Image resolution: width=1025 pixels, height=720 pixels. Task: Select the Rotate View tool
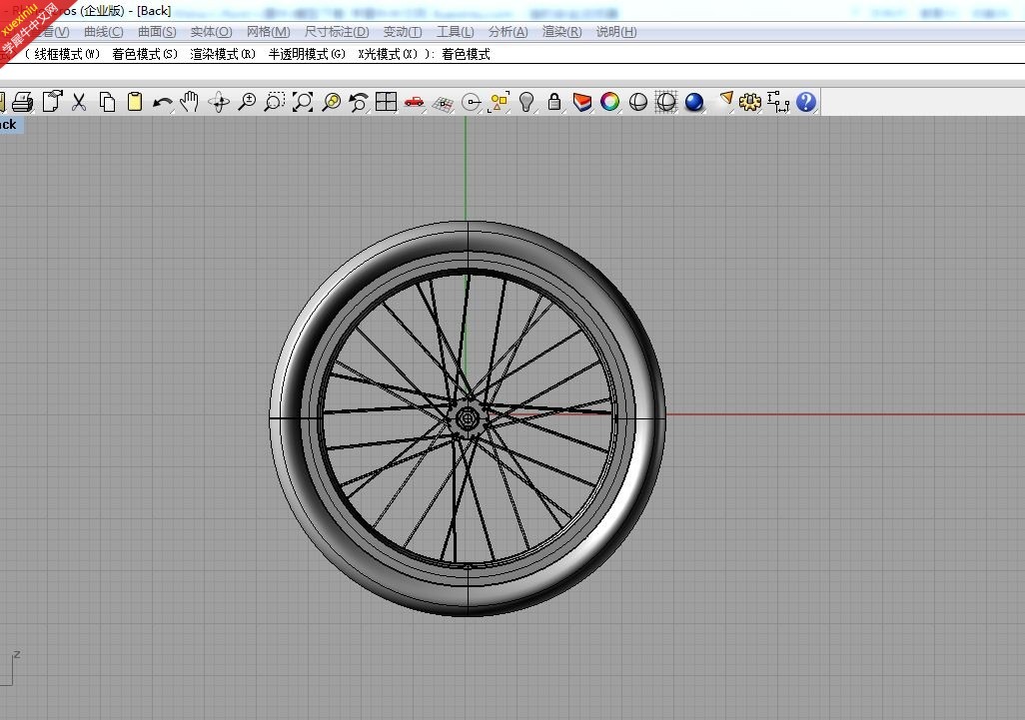(x=219, y=102)
